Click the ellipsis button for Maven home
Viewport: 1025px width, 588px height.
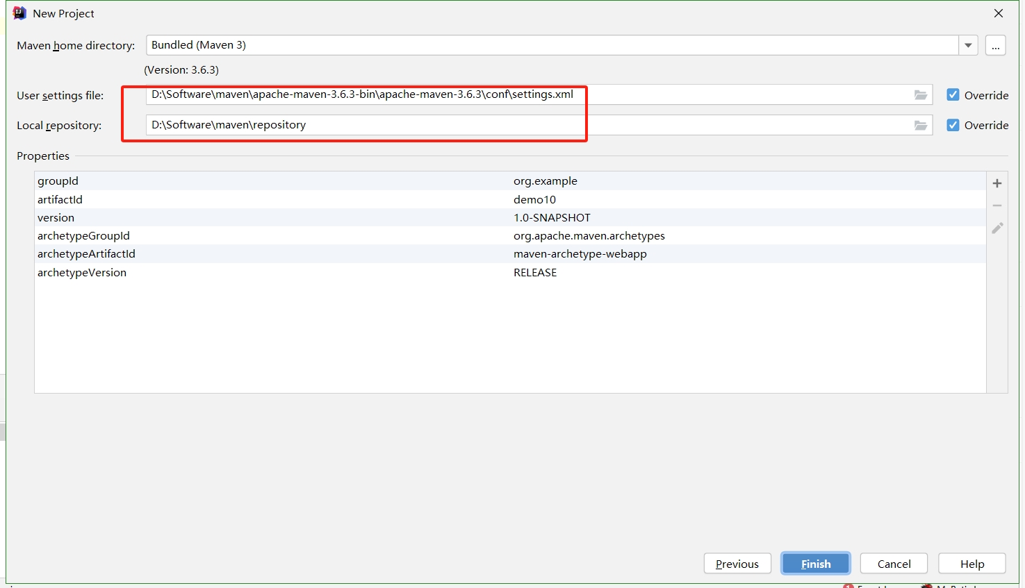click(x=995, y=46)
